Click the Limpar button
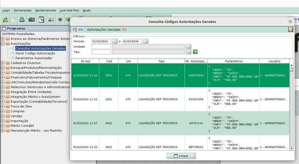The width and height of the screenshot is (299, 164). tap(181, 156)
